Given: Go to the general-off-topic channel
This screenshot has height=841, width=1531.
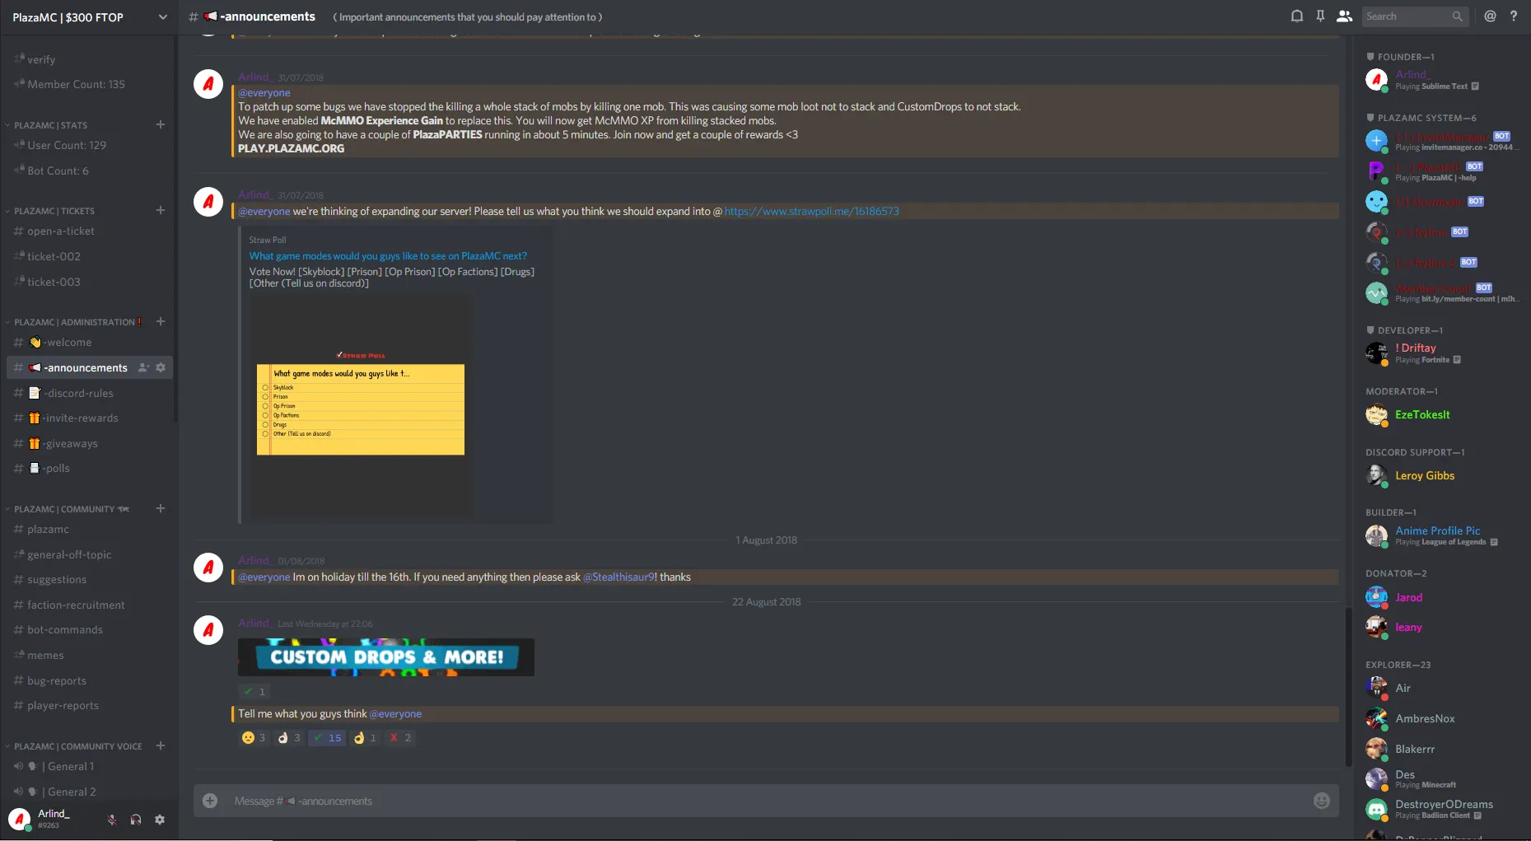Looking at the screenshot, I should point(89,554).
